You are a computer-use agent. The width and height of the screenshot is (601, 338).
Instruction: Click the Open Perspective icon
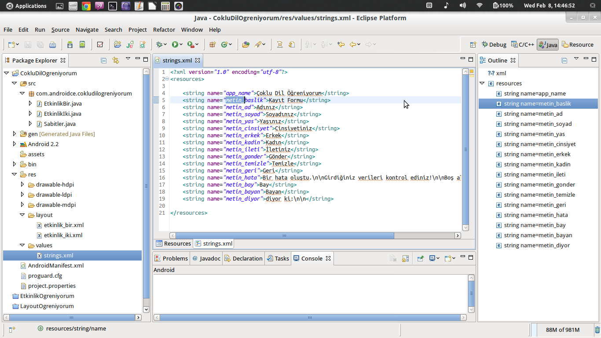(x=473, y=44)
